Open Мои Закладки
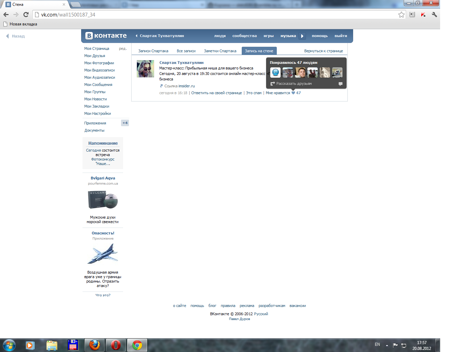Viewport: 458px width, 352px height. pos(97,106)
